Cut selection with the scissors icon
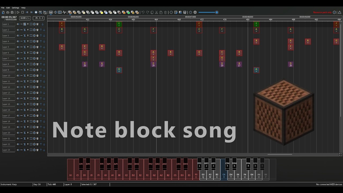 [156, 12]
